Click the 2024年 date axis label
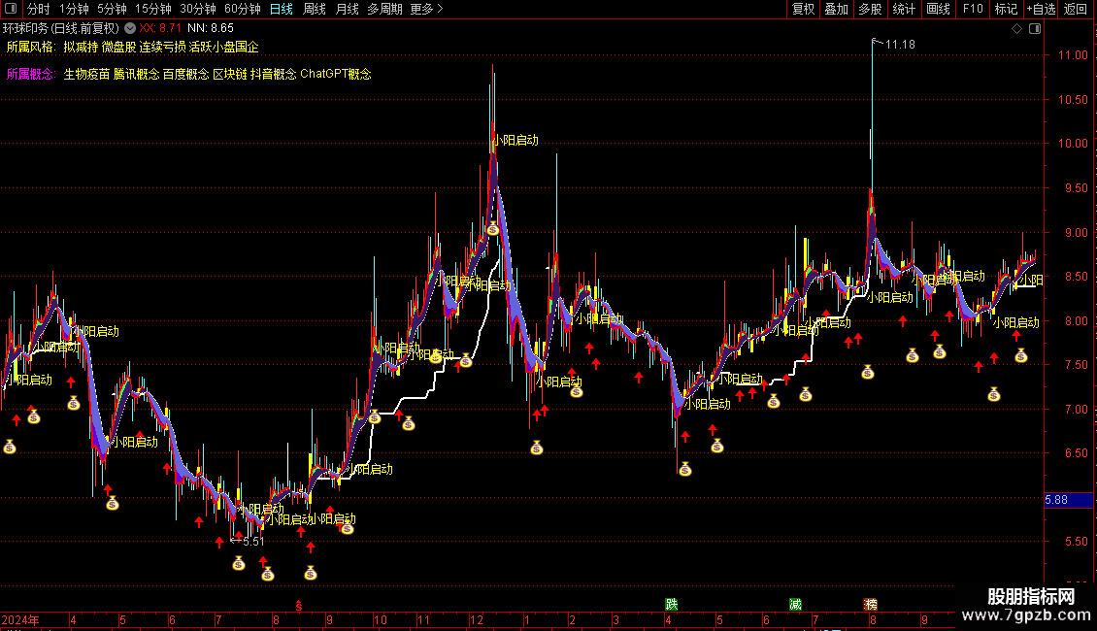This screenshot has width=1097, height=631. click(x=20, y=619)
